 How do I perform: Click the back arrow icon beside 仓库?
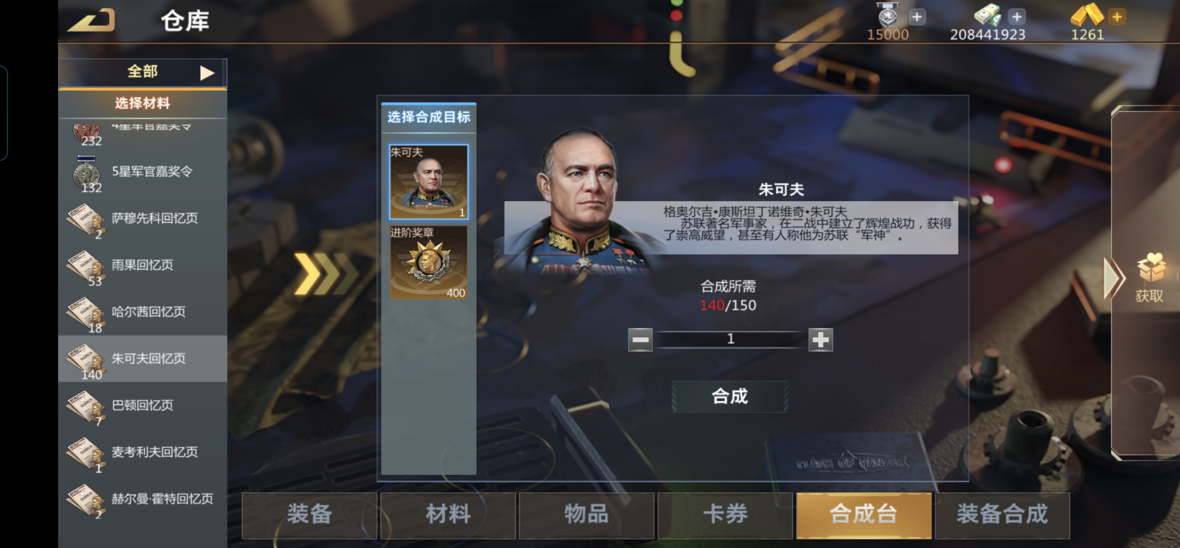tap(92, 20)
